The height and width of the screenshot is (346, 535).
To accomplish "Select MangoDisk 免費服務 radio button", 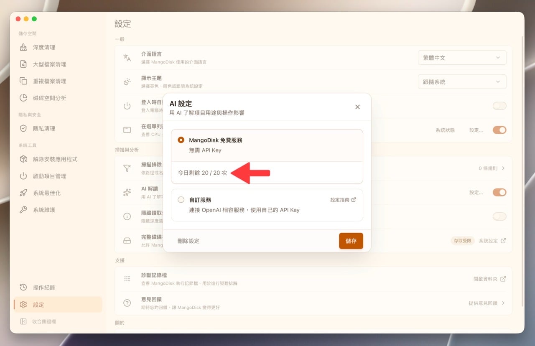I will pos(181,140).
